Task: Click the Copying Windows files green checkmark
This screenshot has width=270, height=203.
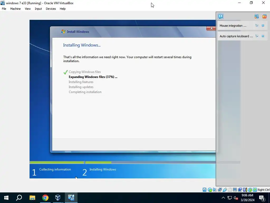Action: pyautogui.click(x=65, y=72)
